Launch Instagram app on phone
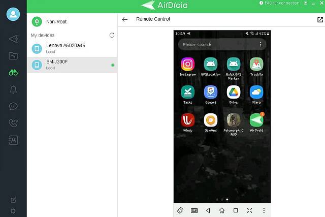Viewport: 325px width, 217px height. point(188,64)
